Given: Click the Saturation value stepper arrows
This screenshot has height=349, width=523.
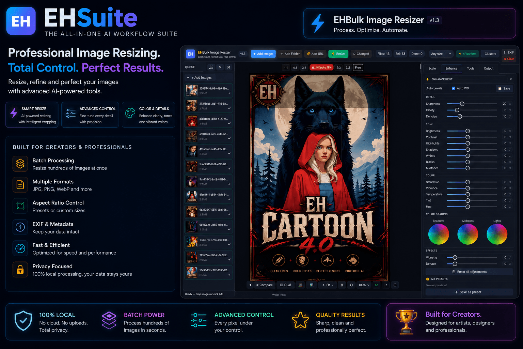Looking at the screenshot, I should click(x=510, y=182).
